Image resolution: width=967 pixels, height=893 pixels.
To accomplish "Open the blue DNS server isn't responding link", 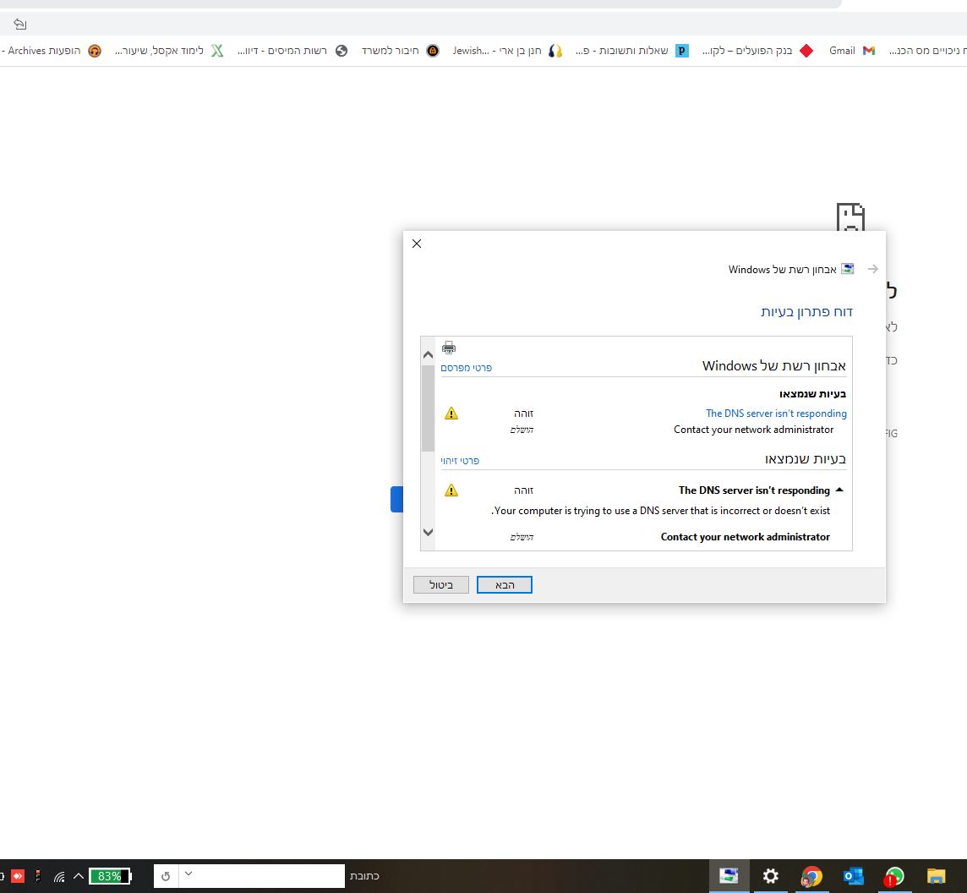I will tap(776, 414).
